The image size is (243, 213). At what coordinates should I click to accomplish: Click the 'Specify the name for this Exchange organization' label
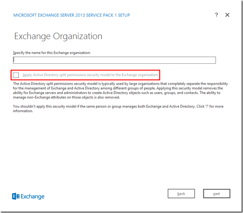52,53
